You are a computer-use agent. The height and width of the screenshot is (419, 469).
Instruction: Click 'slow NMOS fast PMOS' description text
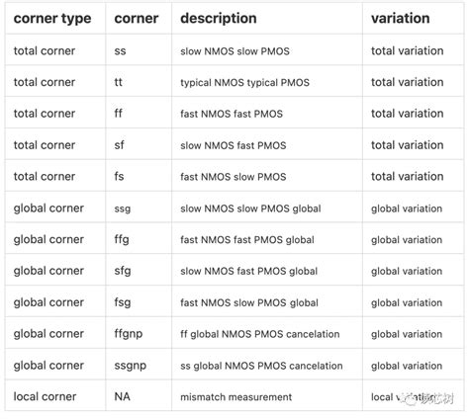click(234, 145)
